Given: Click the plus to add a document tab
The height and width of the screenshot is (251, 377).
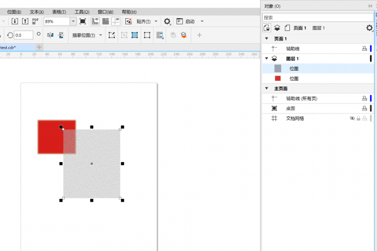Looking at the screenshot, I should coord(39,48).
